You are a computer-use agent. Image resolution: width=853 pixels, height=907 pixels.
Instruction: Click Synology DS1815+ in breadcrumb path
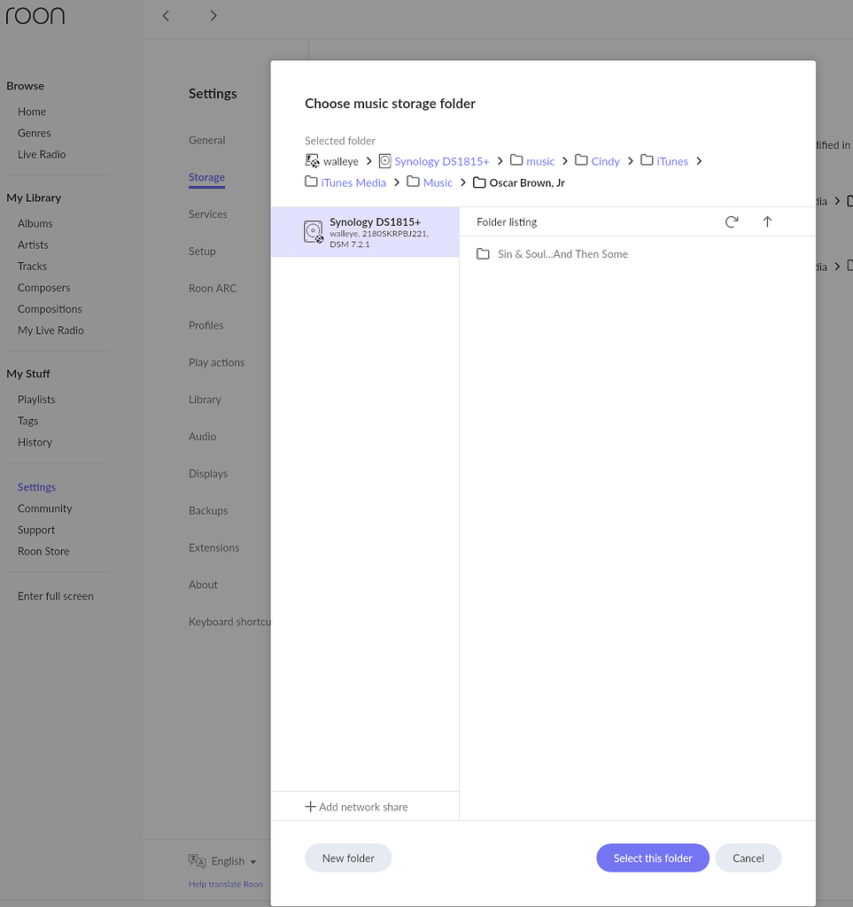click(441, 161)
